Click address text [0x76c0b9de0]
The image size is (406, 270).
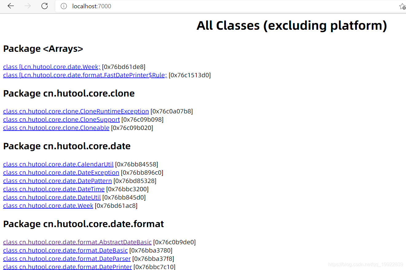174,242
